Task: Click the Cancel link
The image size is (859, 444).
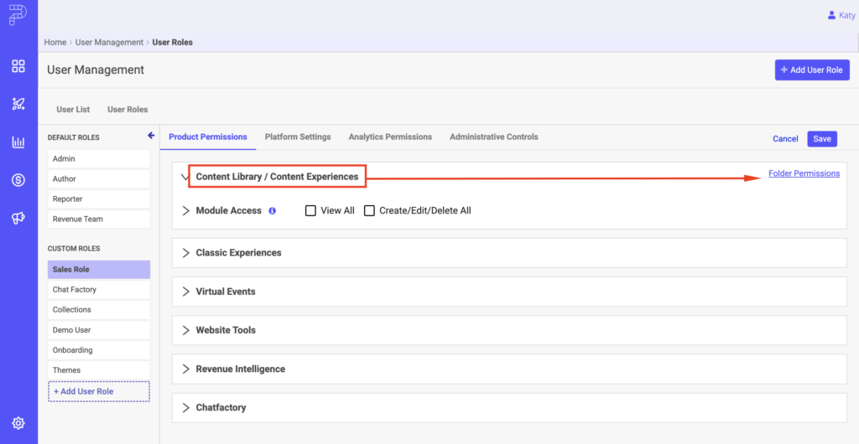Action: click(x=785, y=139)
